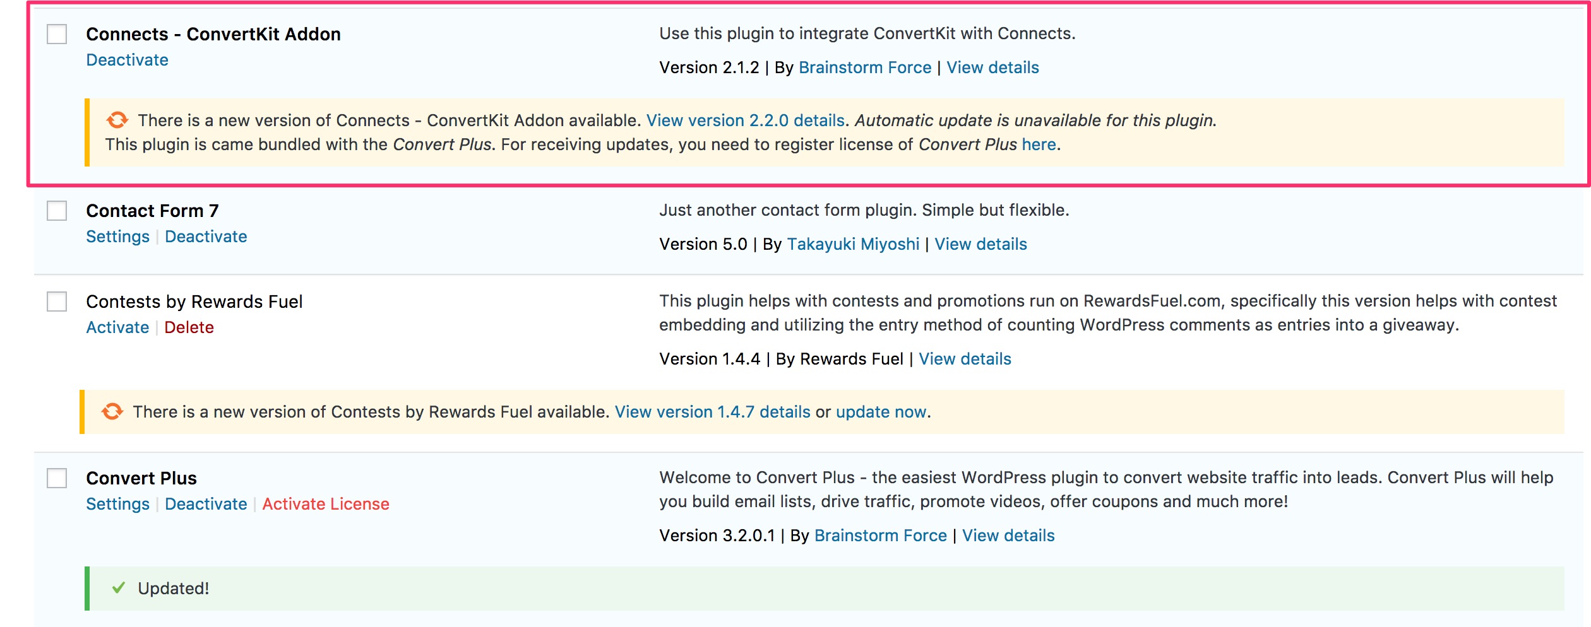View details of Contests by Rewards Fuel
Image resolution: width=1591 pixels, height=627 pixels.
coord(965,359)
